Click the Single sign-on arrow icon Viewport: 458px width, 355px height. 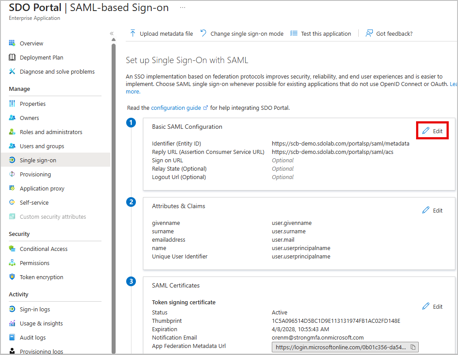point(12,160)
